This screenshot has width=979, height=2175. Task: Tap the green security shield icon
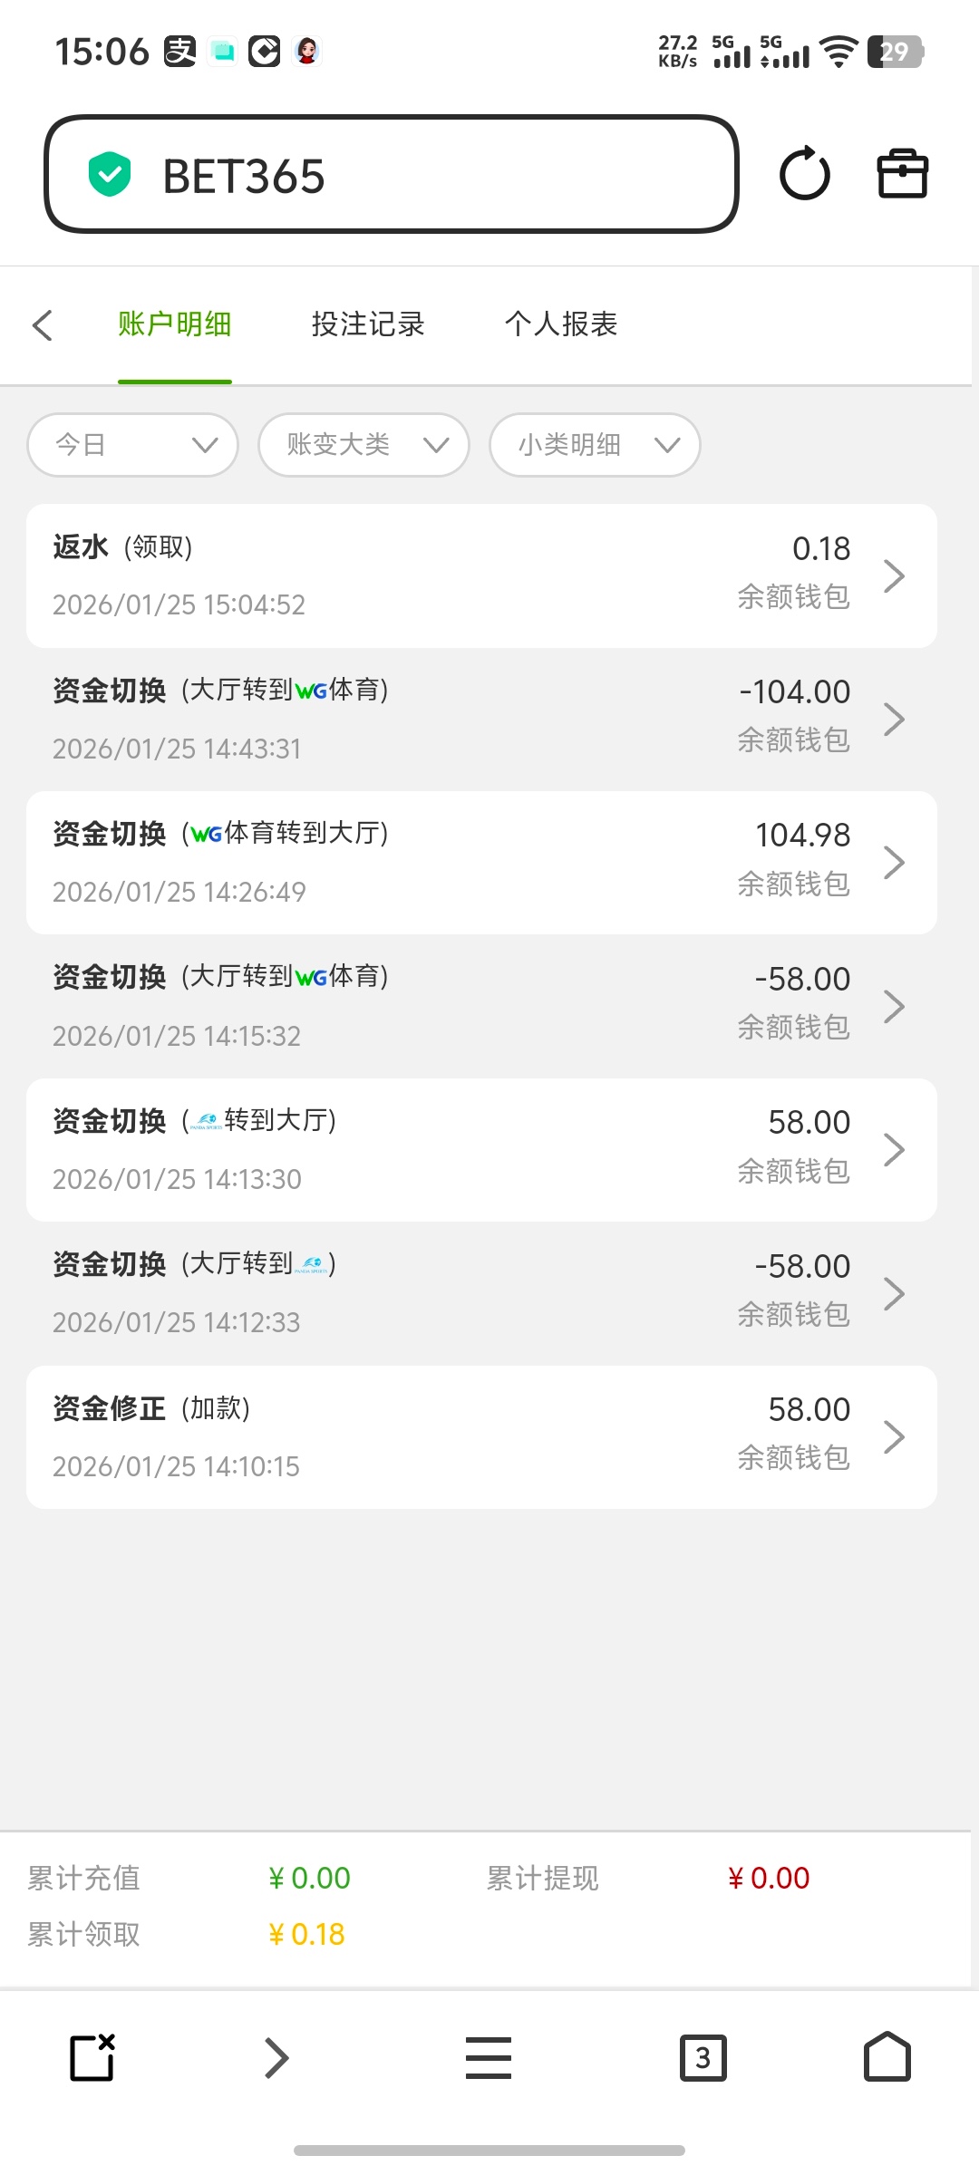click(x=110, y=174)
